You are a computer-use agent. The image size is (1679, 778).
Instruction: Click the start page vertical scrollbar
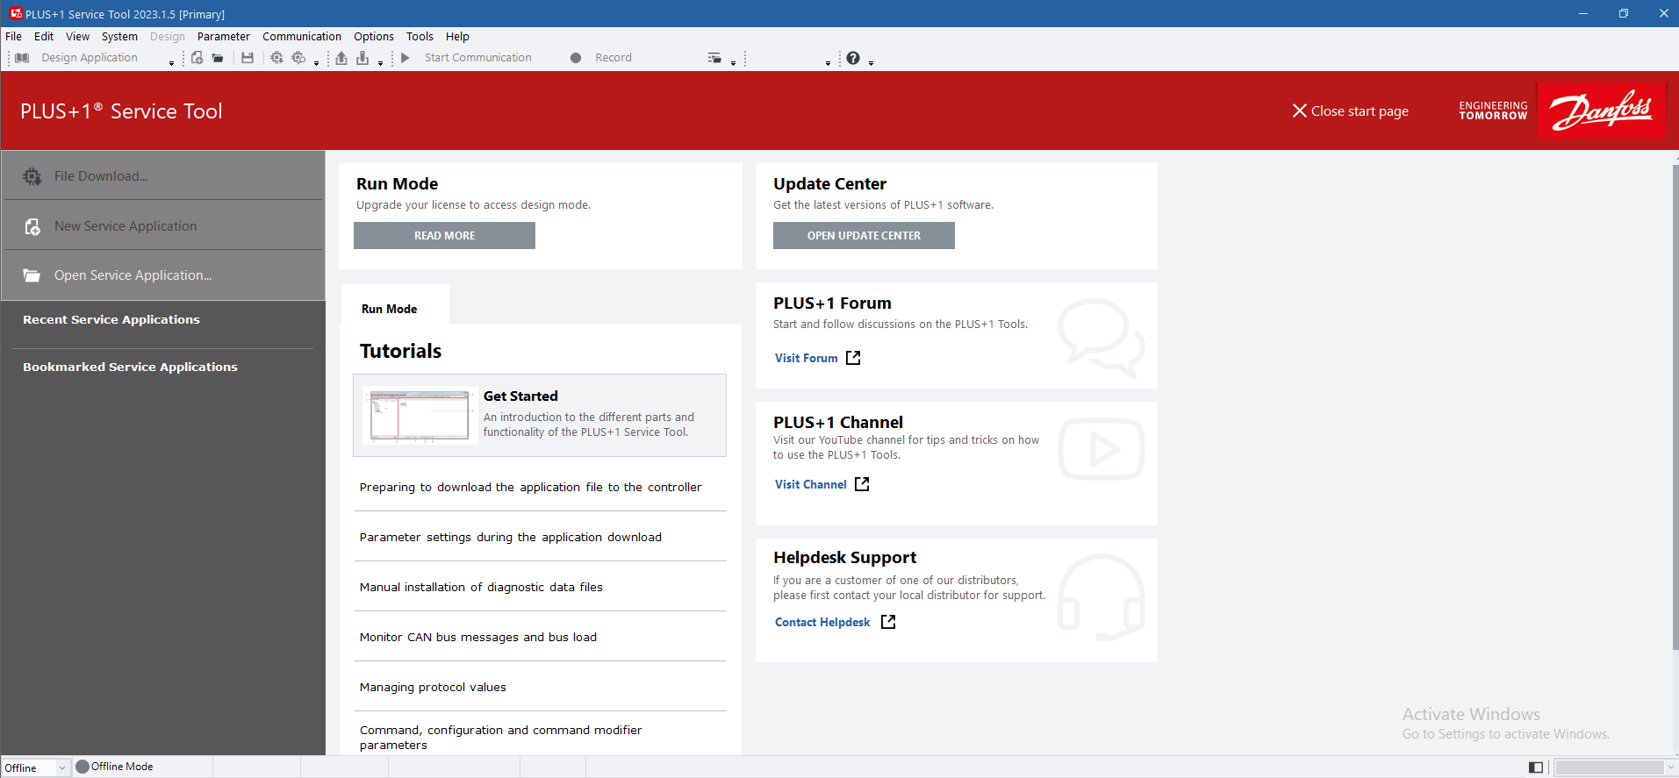pos(1675,408)
